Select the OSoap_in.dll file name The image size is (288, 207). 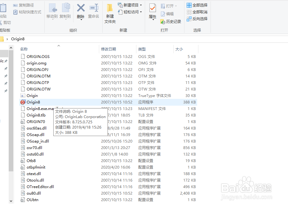(38, 141)
